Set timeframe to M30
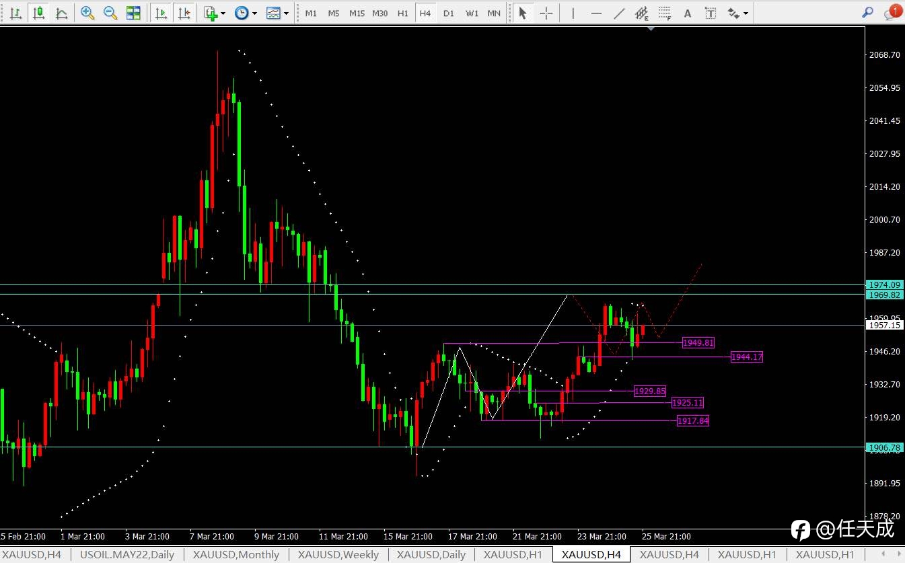The image size is (905, 563). 380,13
